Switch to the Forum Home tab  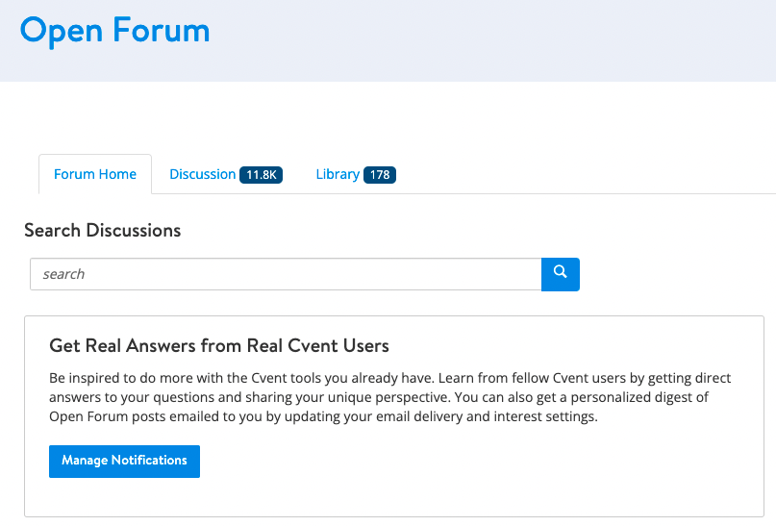coord(95,174)
